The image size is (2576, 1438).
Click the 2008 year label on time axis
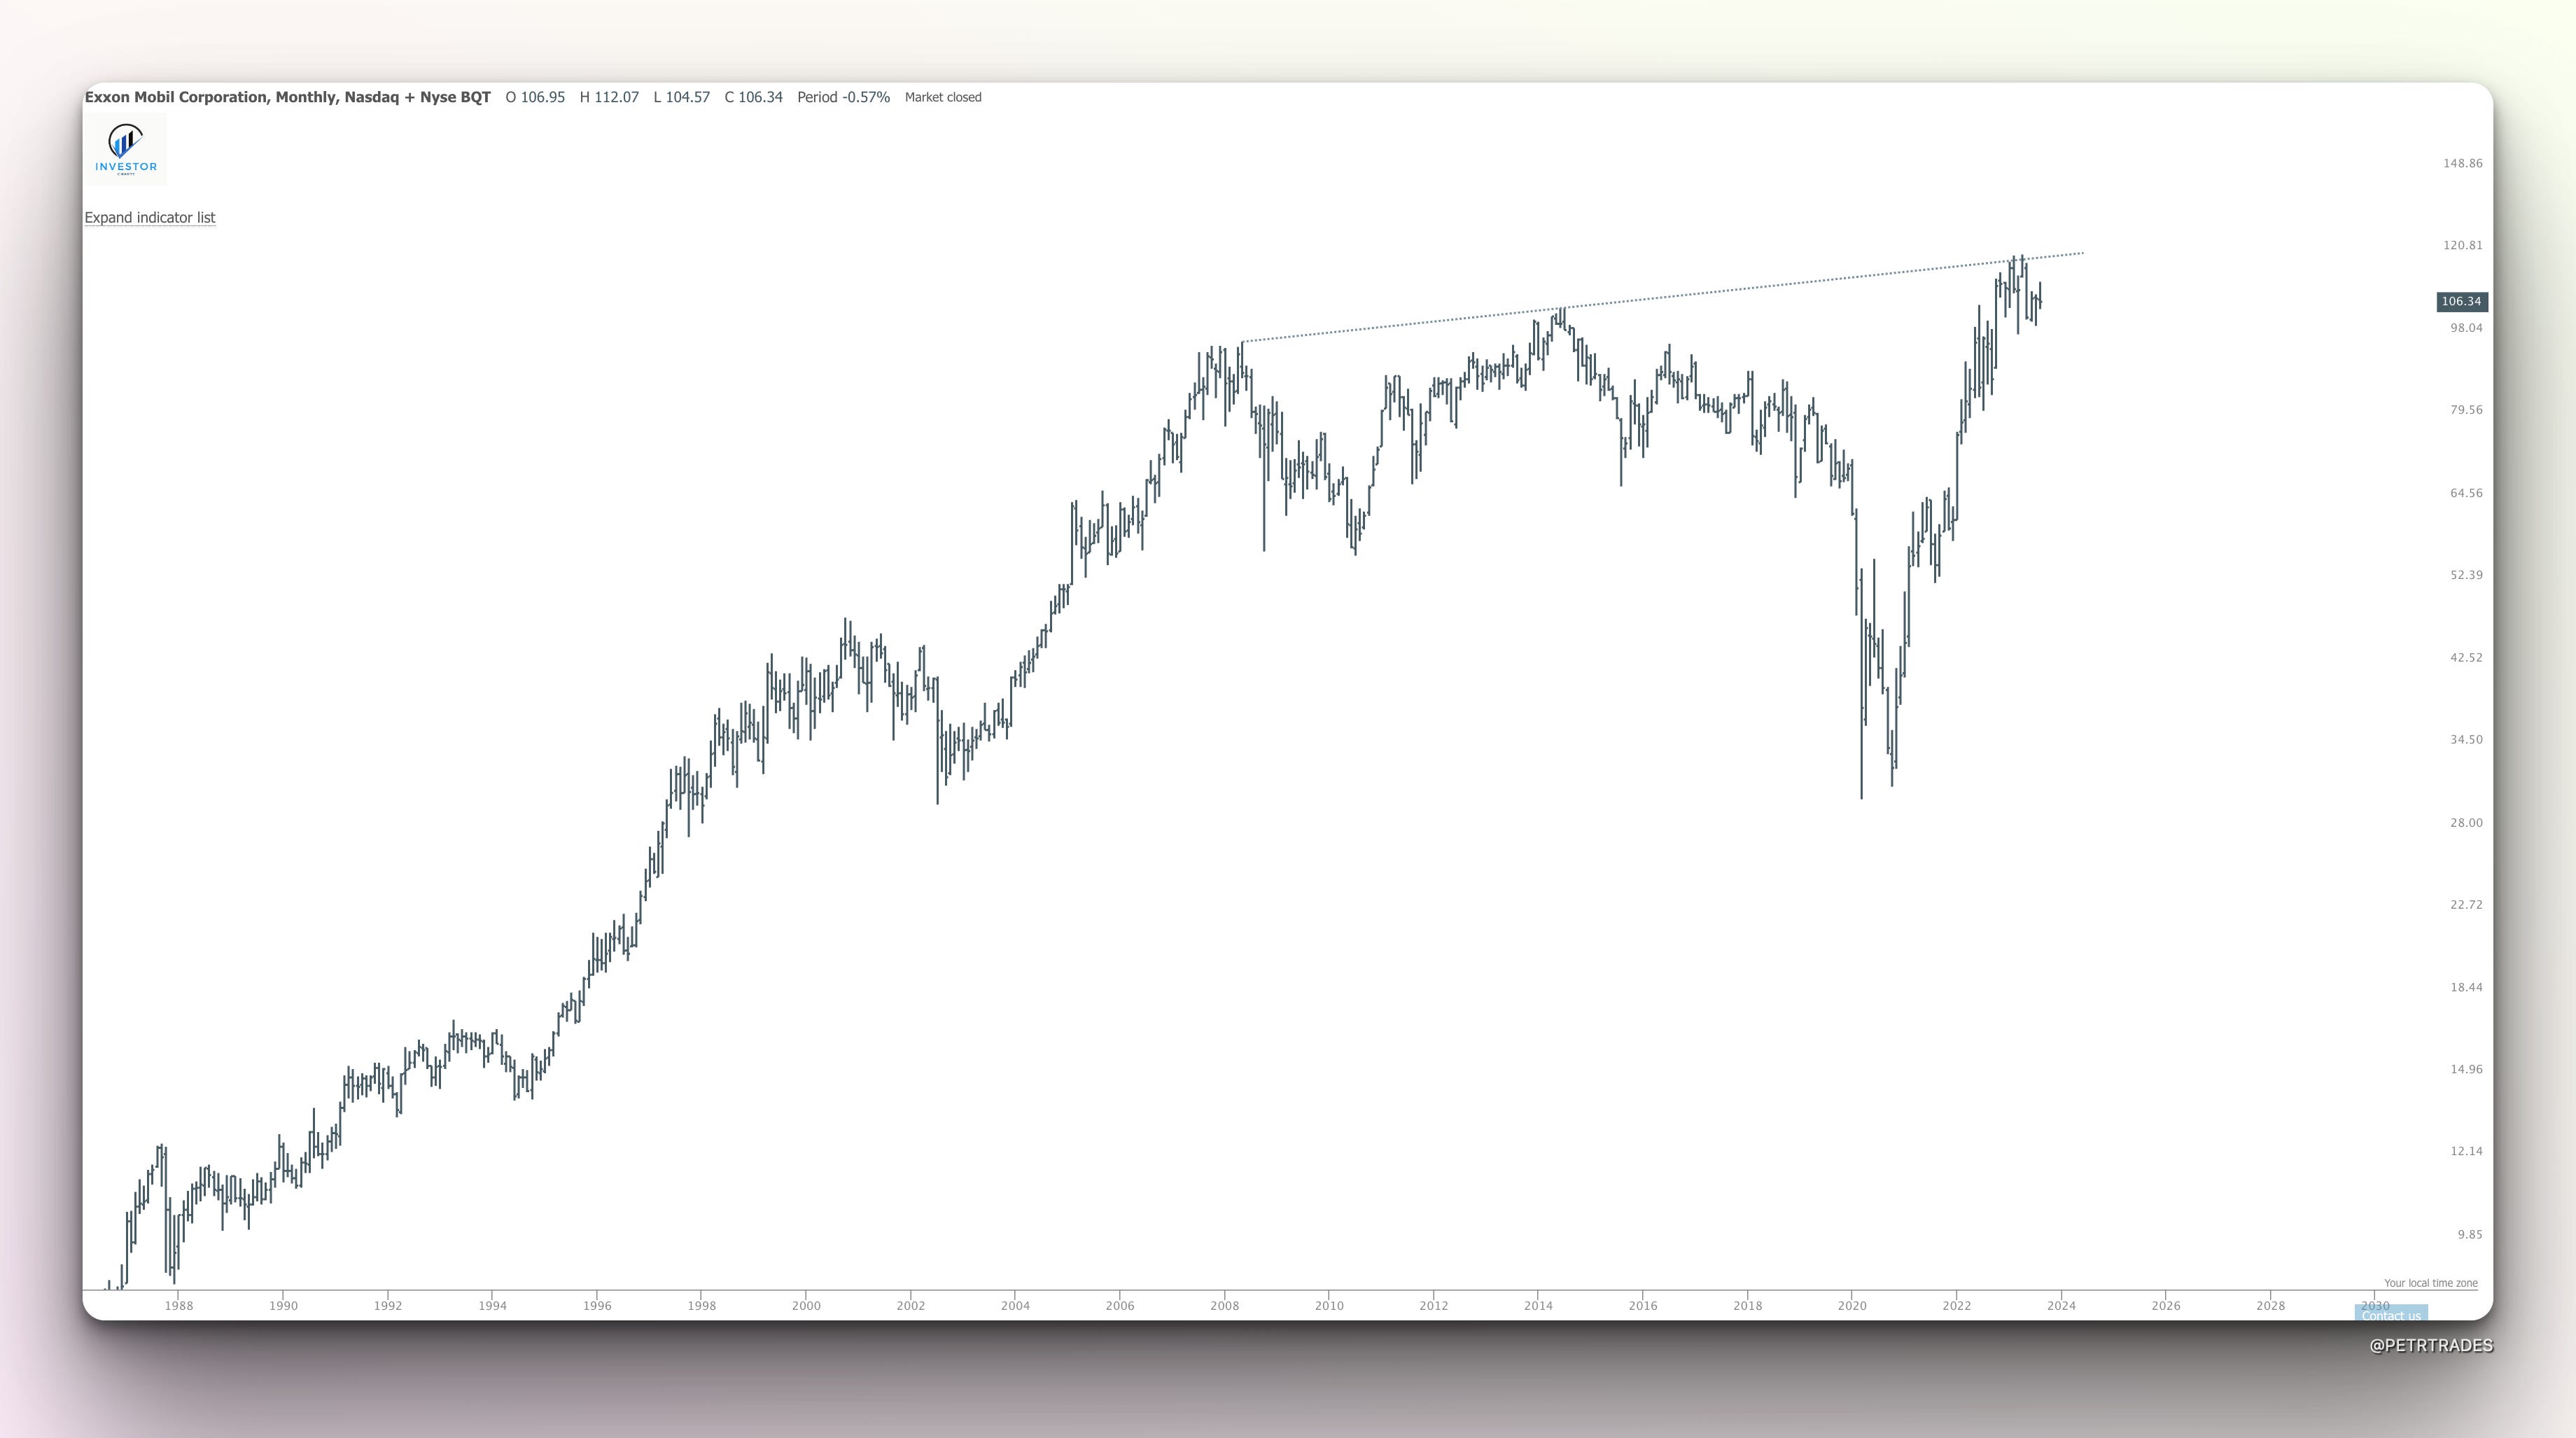tap(1224, 1305)
